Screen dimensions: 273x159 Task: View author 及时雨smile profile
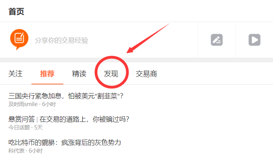point(23,104)
